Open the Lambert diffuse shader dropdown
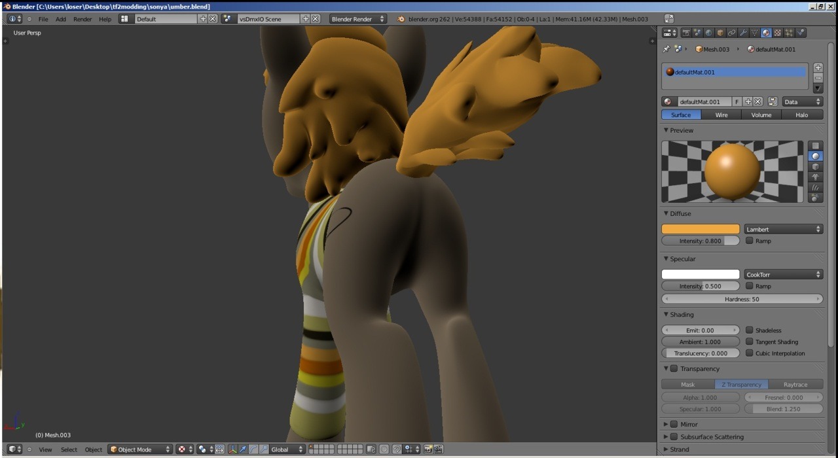838x458 pixels. tap(784, 229)
